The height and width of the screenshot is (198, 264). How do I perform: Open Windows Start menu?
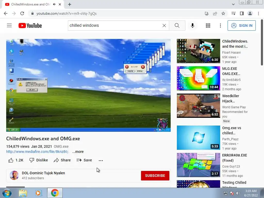click(x=7, y=193)
